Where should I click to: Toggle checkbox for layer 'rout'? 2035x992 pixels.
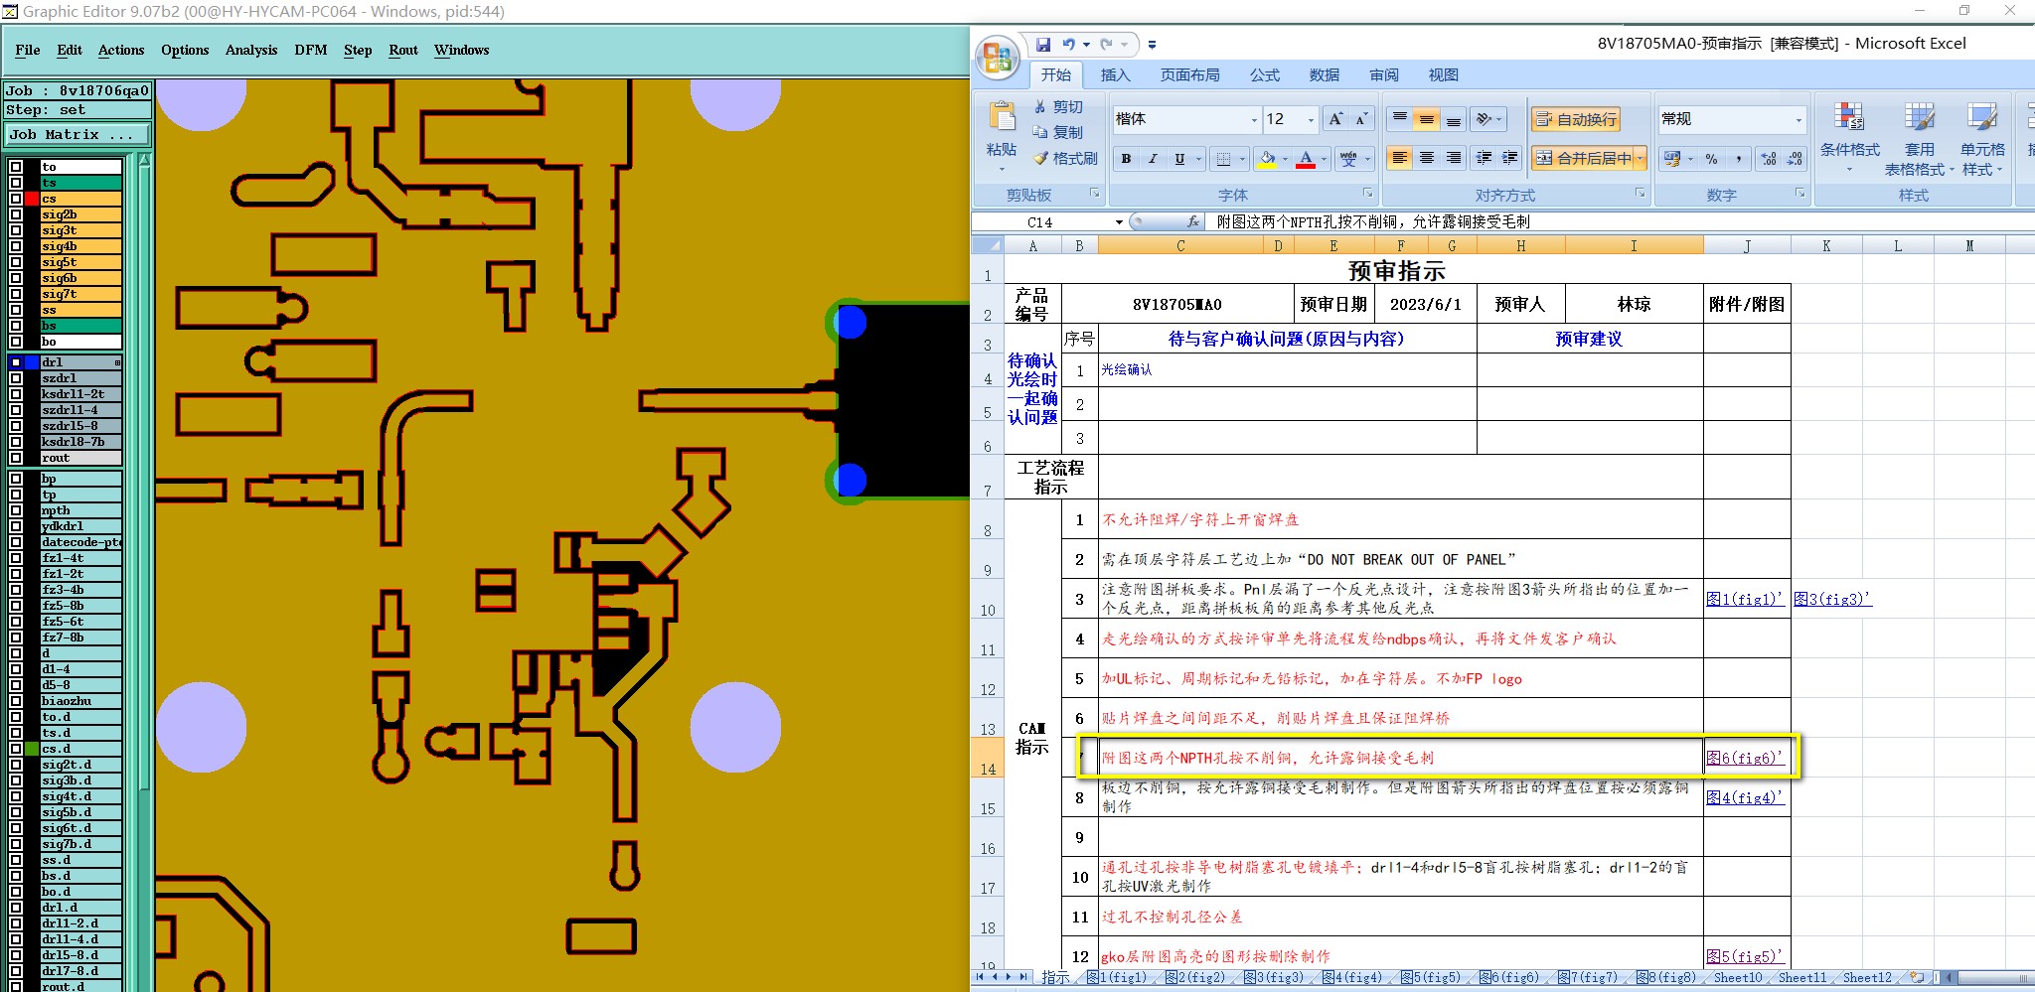pyautogui.click(x=16, y=458)
